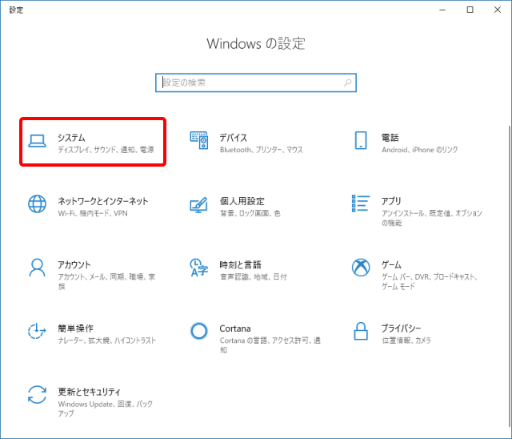
Task: Click 'ナレーター、拡大鏡、ハイコントラスト' description
Action: point(106,340)
